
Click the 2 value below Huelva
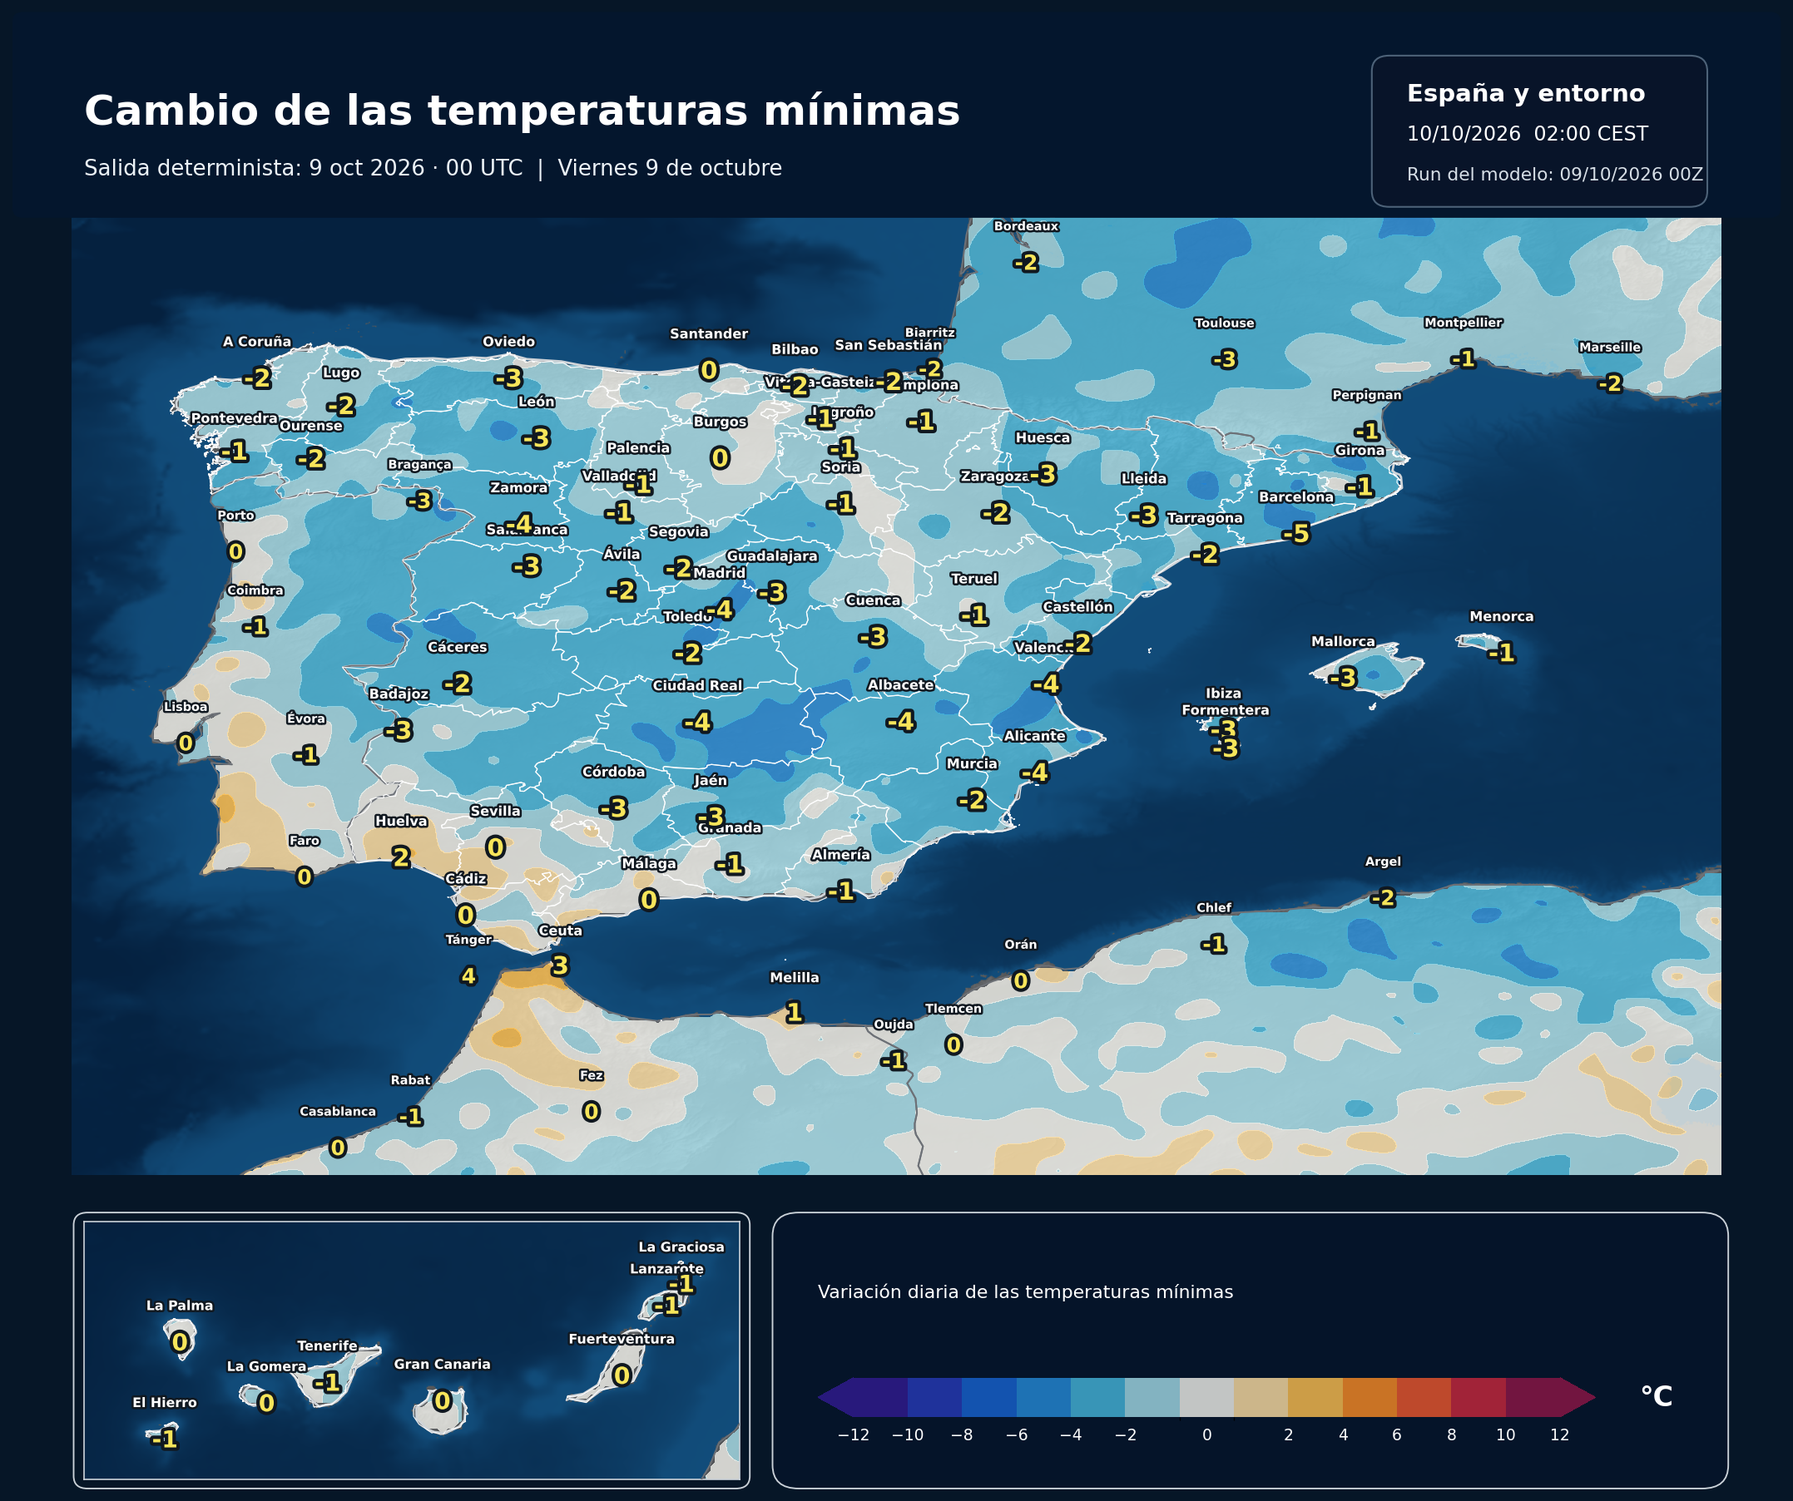pyautogui.click(x=401, y=857)
